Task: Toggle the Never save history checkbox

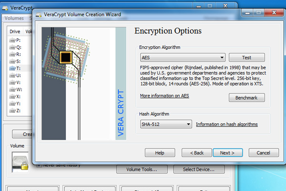Action: point(39,165)
